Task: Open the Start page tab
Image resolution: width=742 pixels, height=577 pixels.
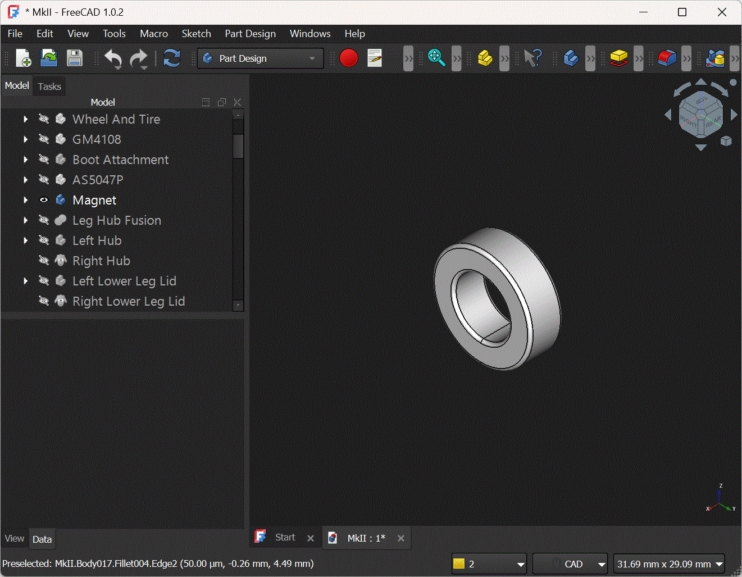Action: point(285,538)
